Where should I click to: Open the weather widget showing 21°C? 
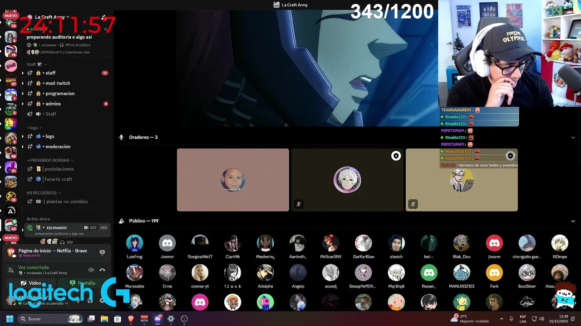tap(470, 319)
